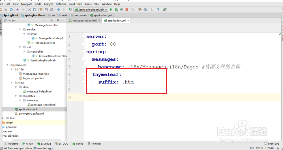Click the Copy toolbar icon
The image size is (283, 150).
(35, 10)
